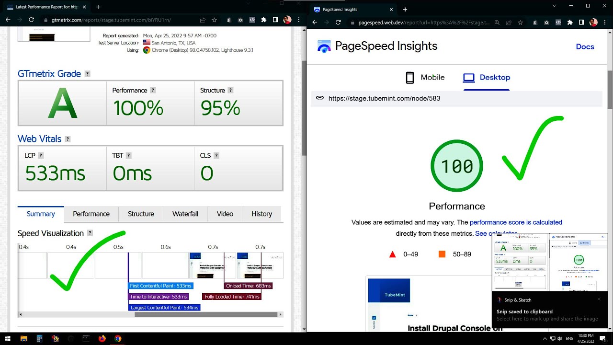Click the Fully Loaded Time: 741ms marker
Screen dimensions: 613x345
tap(232, 297)
